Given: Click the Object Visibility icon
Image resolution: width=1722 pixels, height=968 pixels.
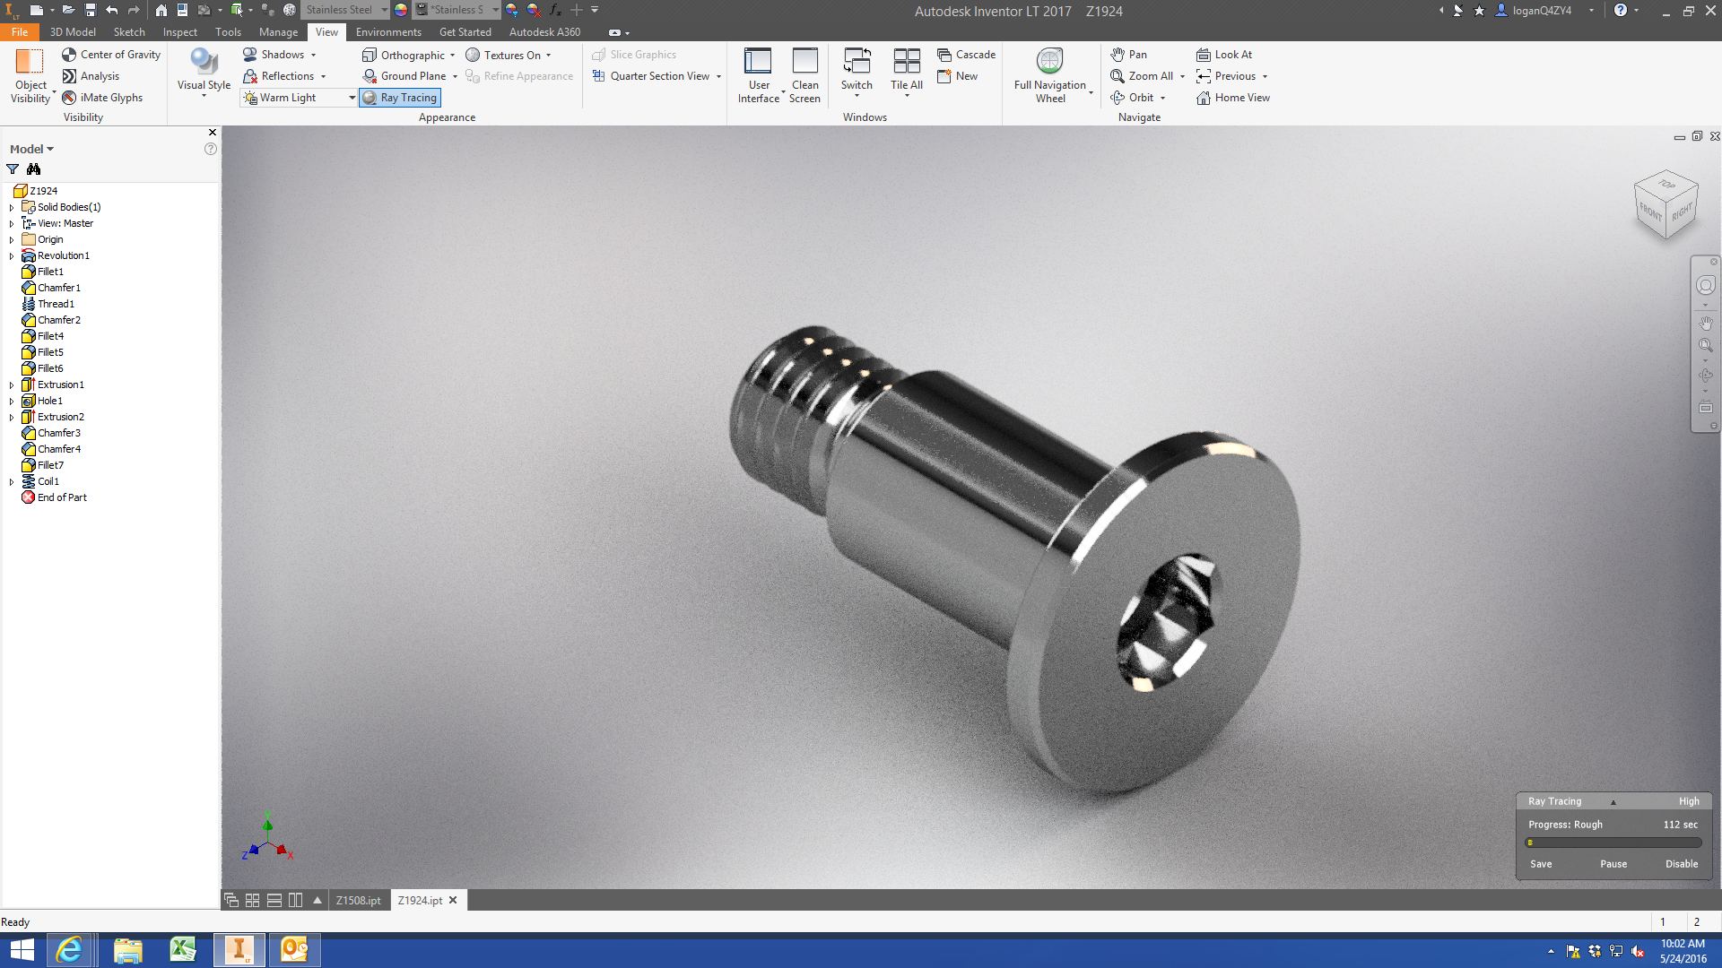Looking at the screenshot, I should click(30, 62).
